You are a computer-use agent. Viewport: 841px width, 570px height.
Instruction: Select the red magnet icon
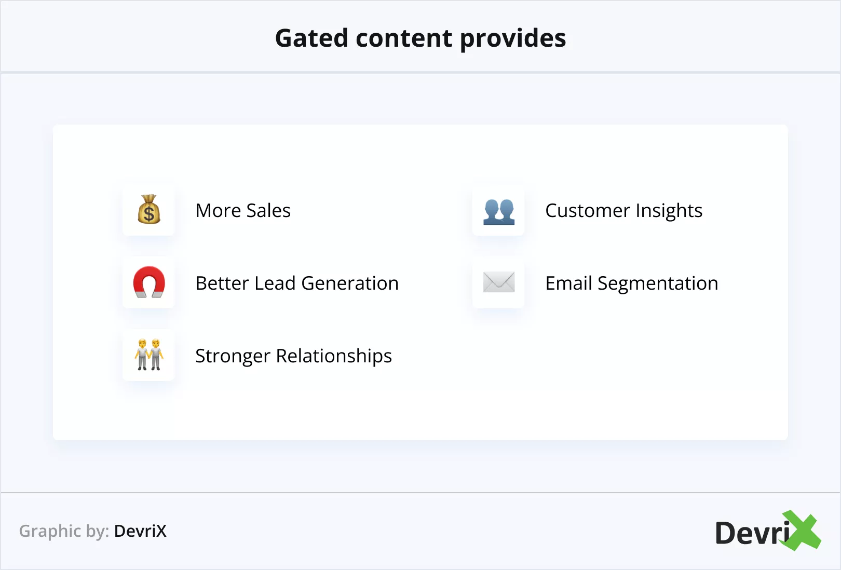coord(149,282)
